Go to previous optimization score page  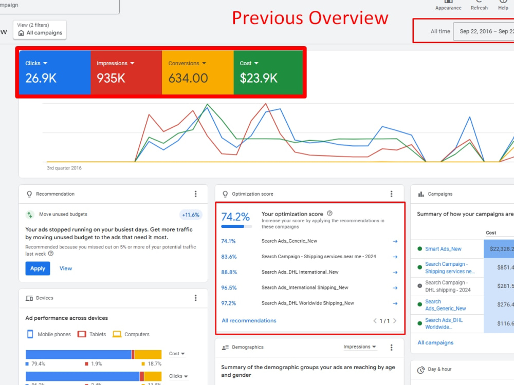(x=375, y=321)
